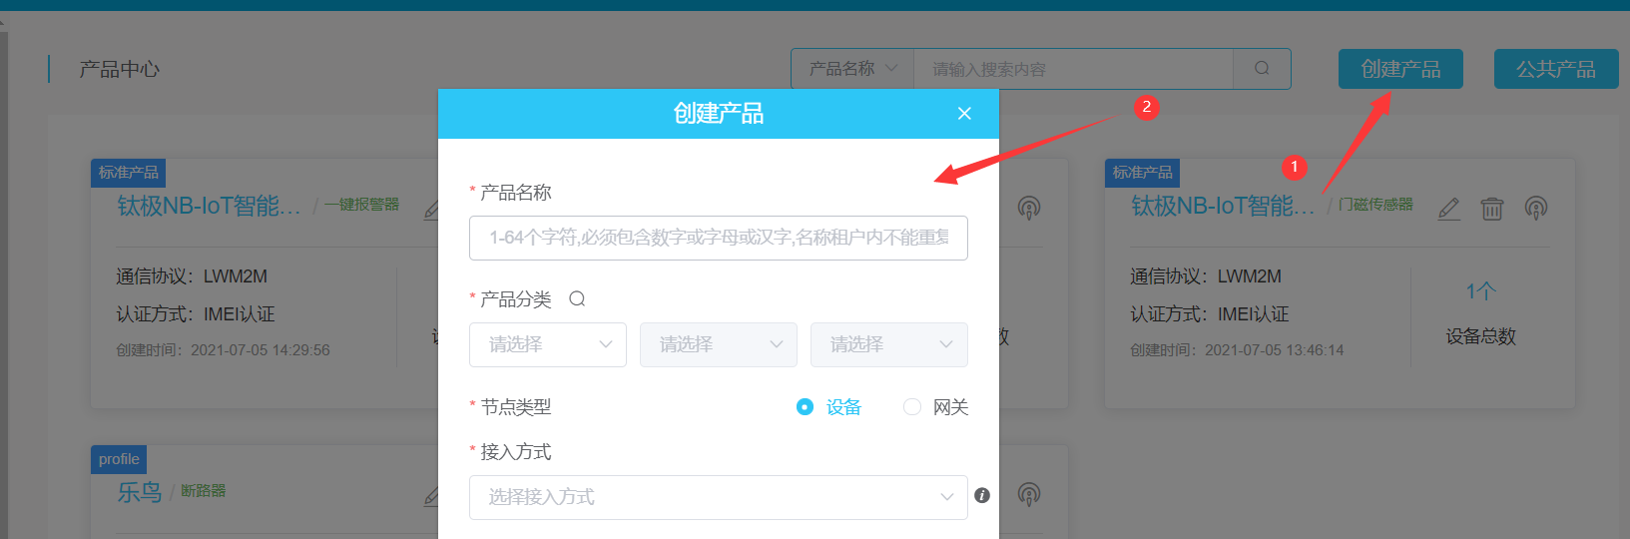Close the 创建产品 dialog
Image resolution: width=1630 pixels, height=539 pixels.
pos(964,114)
